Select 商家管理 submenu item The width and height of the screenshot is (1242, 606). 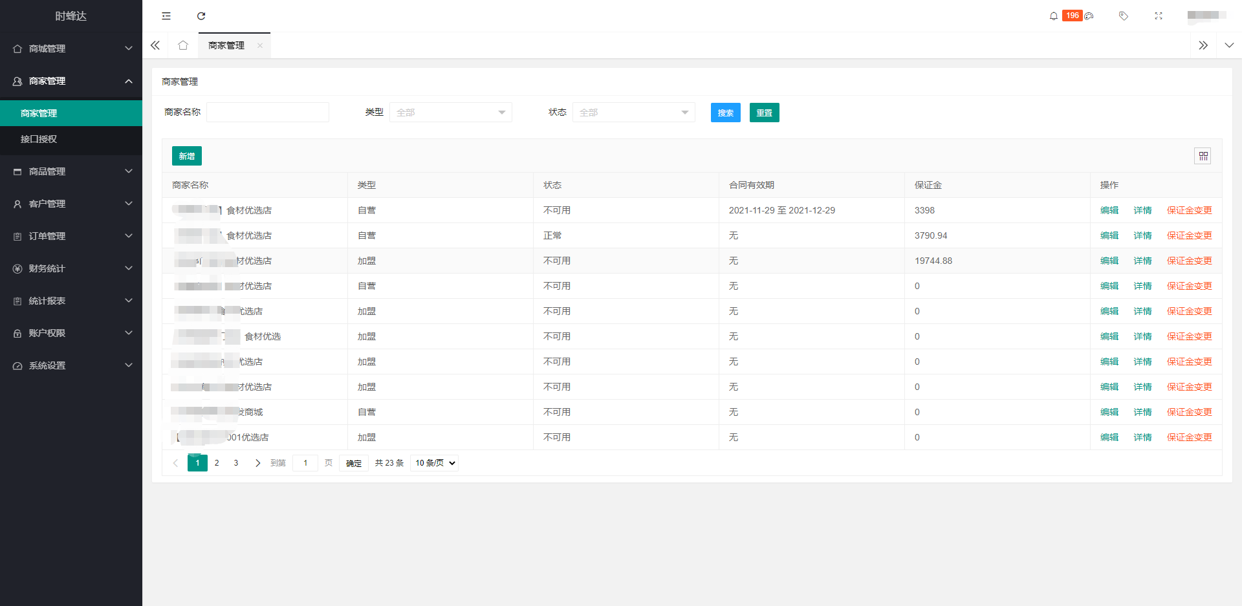(x=71, y=113)
